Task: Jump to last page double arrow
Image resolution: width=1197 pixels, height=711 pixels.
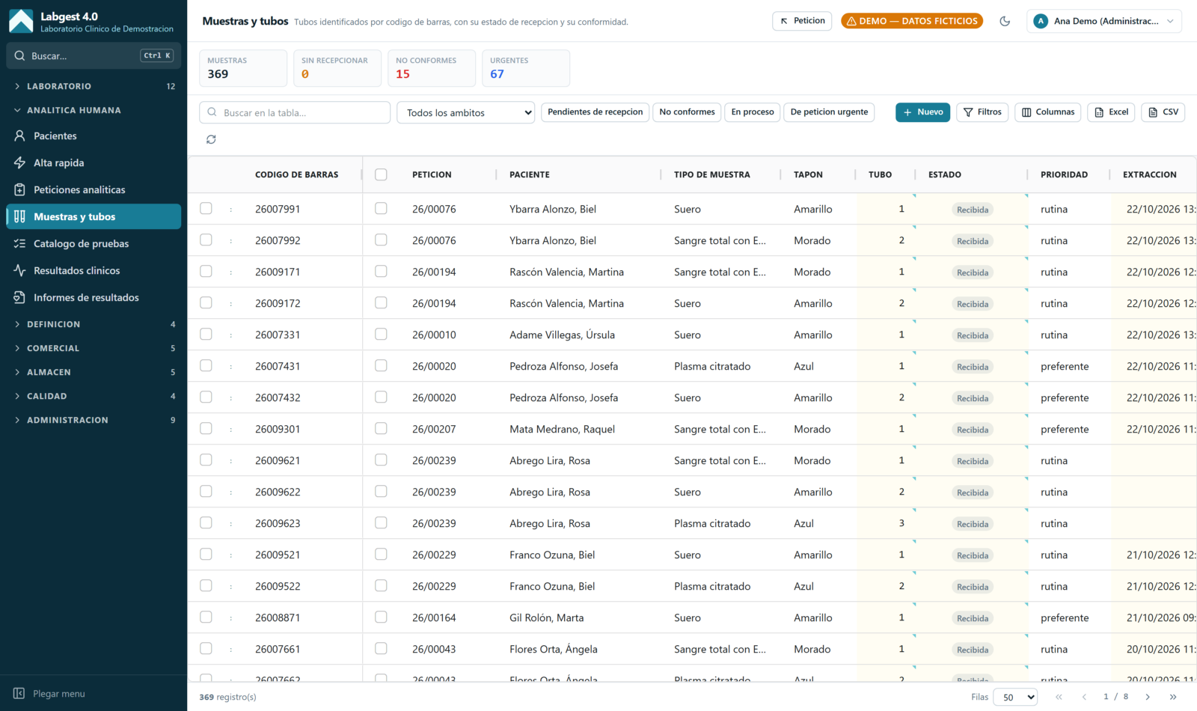Action: click(x=1173, y=697)
